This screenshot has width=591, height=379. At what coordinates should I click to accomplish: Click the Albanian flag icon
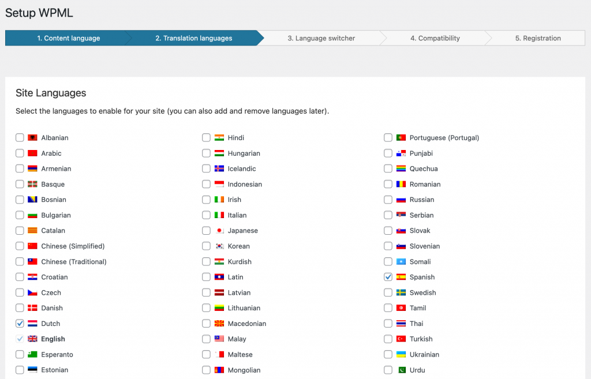(x=32, y=137)
